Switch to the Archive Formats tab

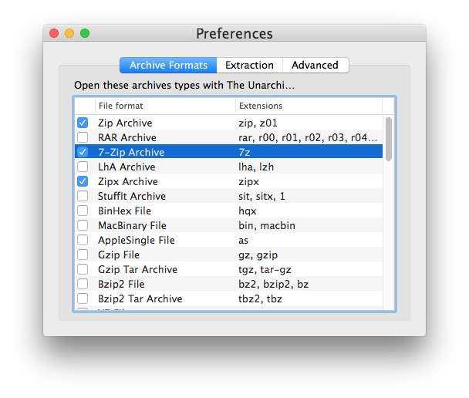click(168, 66)
